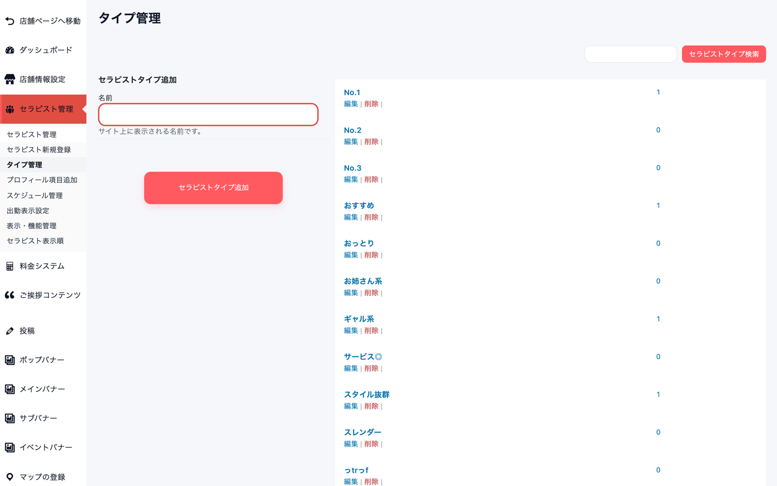Click the サブバナー image icon
The width and height of the screenshot is (777, 486).
(x=10, y=418)
